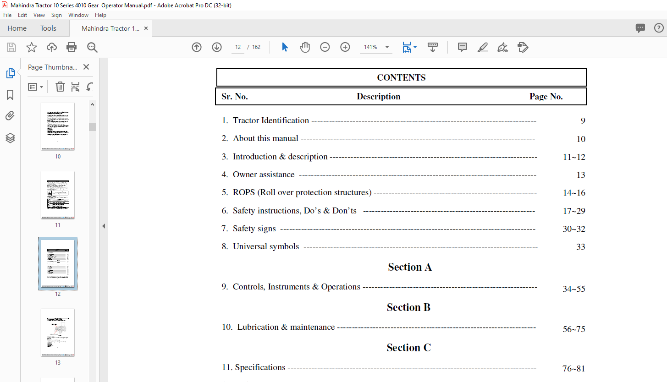Image resolution: width=667 pixels, height=382 pixels.
Task: Open the Bookmarks panel icon
Action: [10, 95]
